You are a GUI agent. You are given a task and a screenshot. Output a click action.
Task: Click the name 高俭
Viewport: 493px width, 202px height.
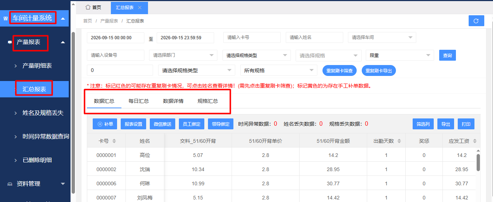145,155
